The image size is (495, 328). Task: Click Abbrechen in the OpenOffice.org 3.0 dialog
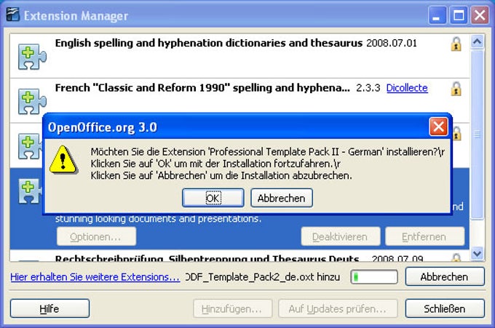tap(282, 198)
